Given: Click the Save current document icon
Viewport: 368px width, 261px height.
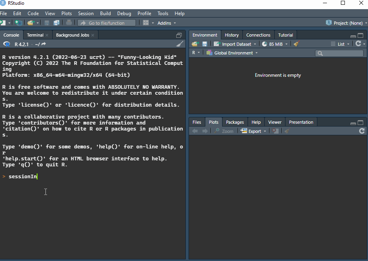Looking at the screenshot, I should (47, 23).
